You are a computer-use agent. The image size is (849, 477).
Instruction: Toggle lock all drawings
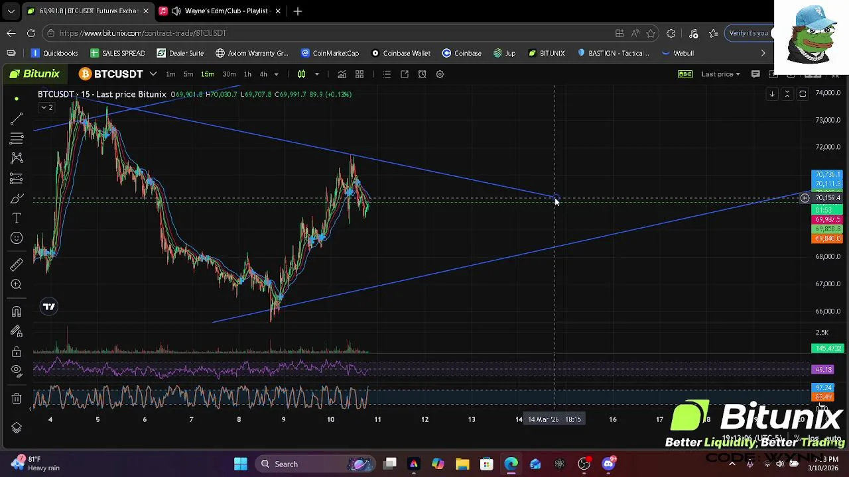17,351
